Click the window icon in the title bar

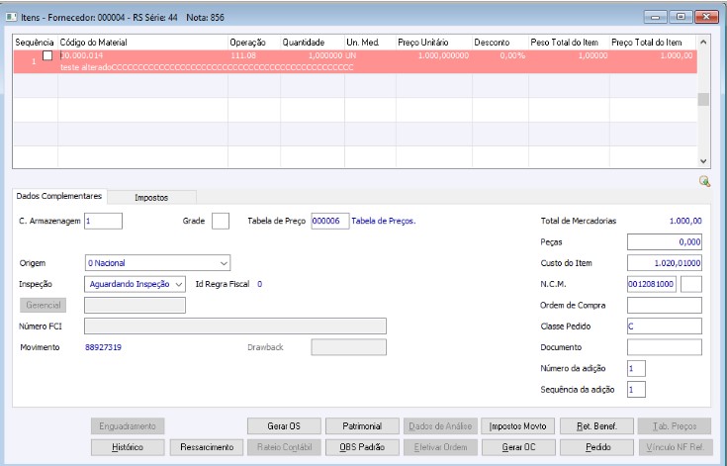pyautogui.click(x=11, y=17)
